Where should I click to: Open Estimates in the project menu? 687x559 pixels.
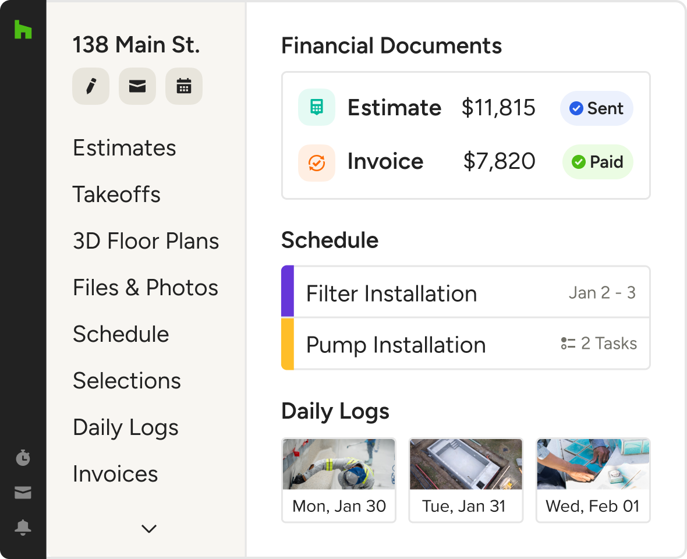tap(124, 148)
